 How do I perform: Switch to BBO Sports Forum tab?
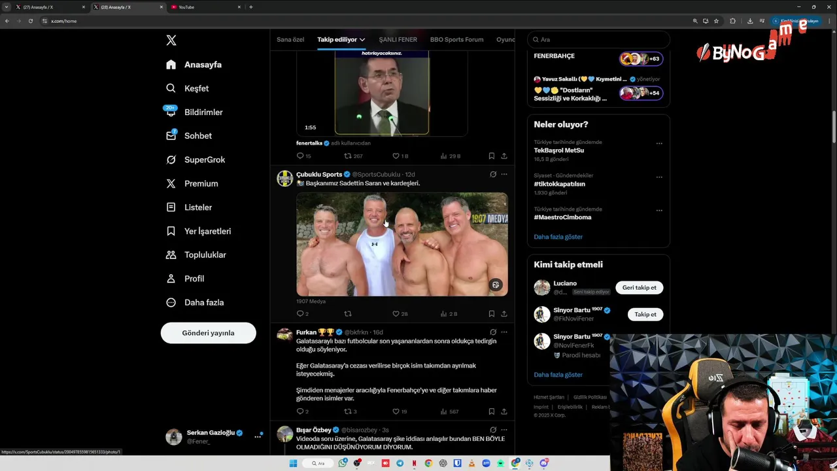coord(456,39)
